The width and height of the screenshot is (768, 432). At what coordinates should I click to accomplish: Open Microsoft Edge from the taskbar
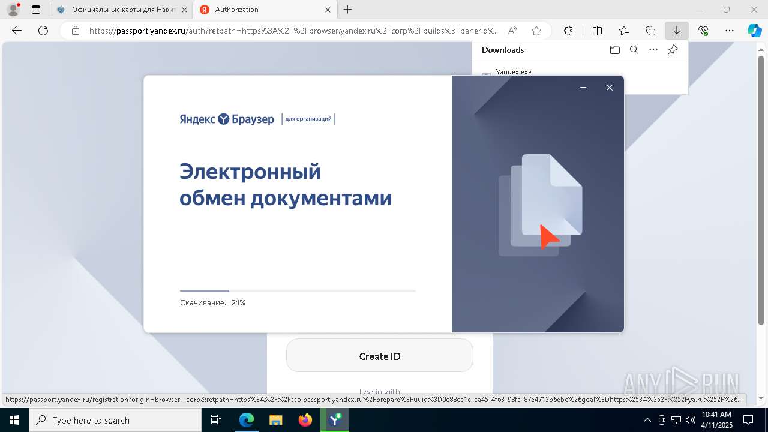(247, 420)
